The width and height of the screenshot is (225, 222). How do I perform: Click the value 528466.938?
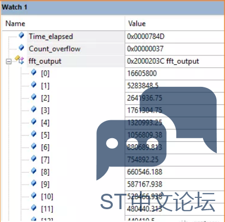(145, 197)
